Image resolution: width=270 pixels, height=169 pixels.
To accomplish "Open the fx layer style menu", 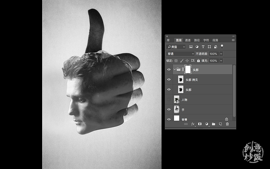I will 193,124.
